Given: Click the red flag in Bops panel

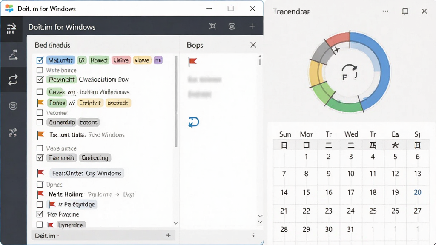Looking at the screenshot, I should tap(192, 62).
